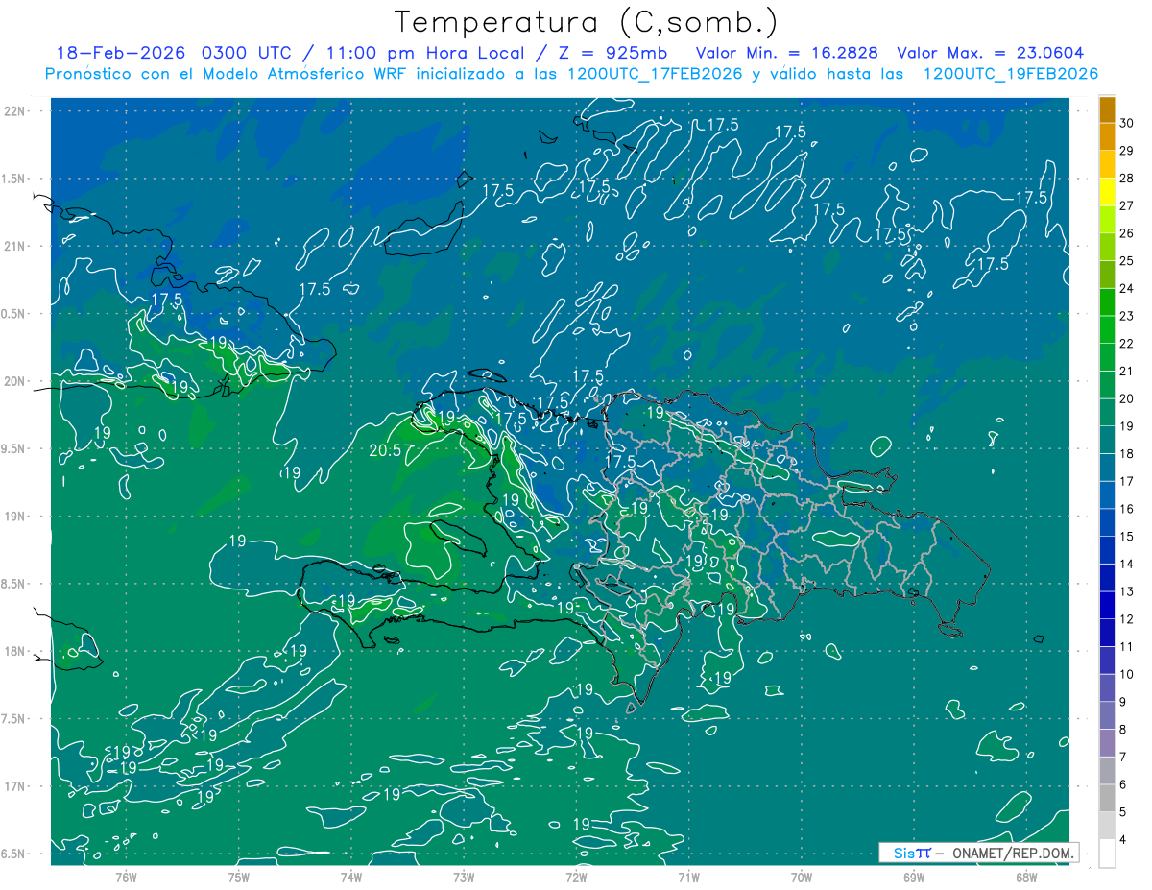The height and width of the screenshot is (890, 1152).
Task: Click the dark blue swatch between 12 and 13
Action: (1107, 606)
